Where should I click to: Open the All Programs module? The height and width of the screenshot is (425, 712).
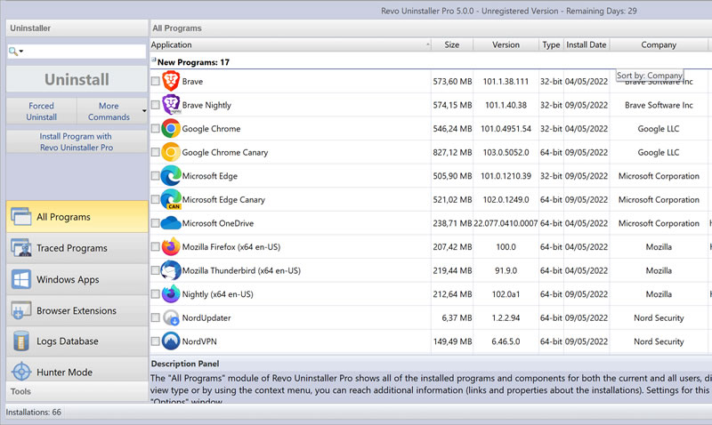(x=77, y=217)
